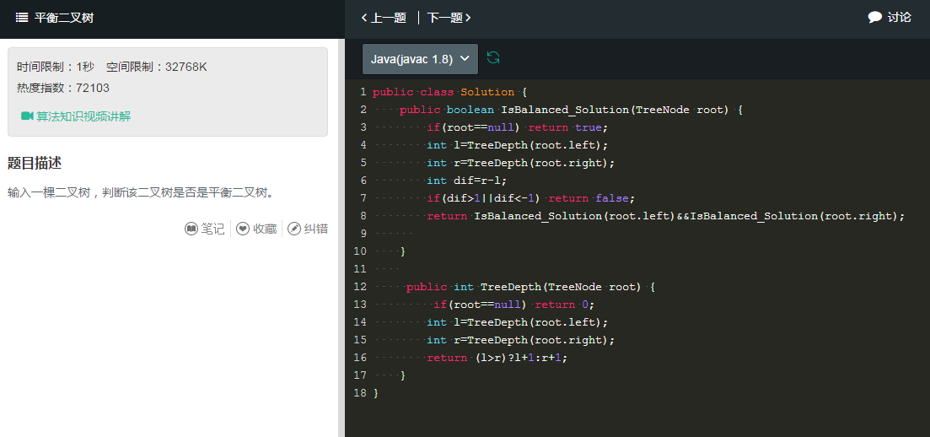The height and width of the screenshot is (437, 930).
Task: Click 时间限制：1秒 text
Action: point(56,67)
